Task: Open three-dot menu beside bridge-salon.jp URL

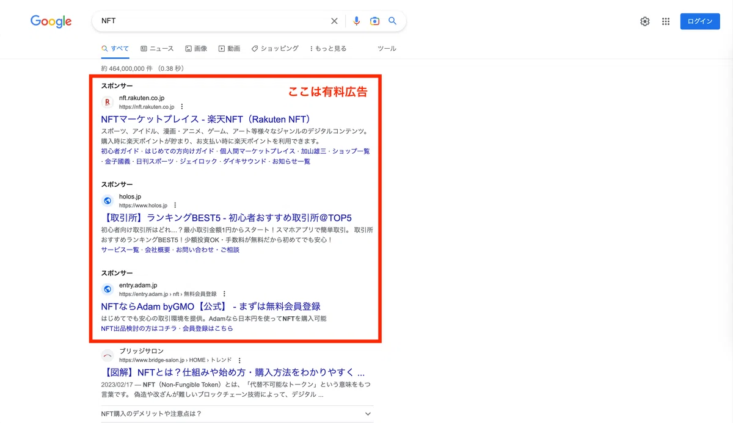Action: (239, 360)
